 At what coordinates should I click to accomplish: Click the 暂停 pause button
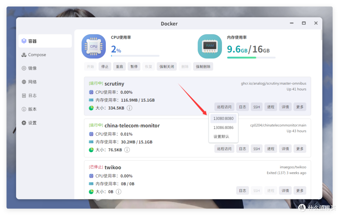coord(134,67)
